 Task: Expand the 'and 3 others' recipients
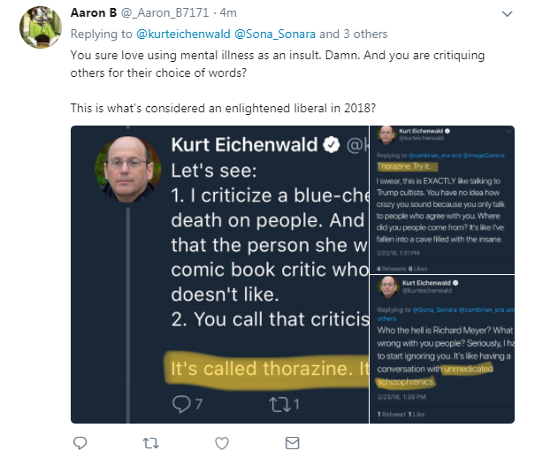coord(354,34)
